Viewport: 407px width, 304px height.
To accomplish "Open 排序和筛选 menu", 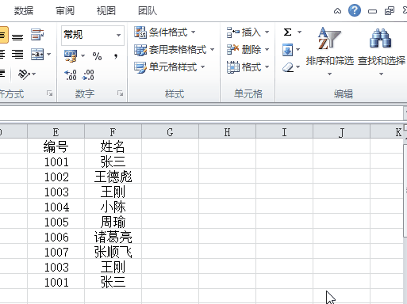I will 329,51.
